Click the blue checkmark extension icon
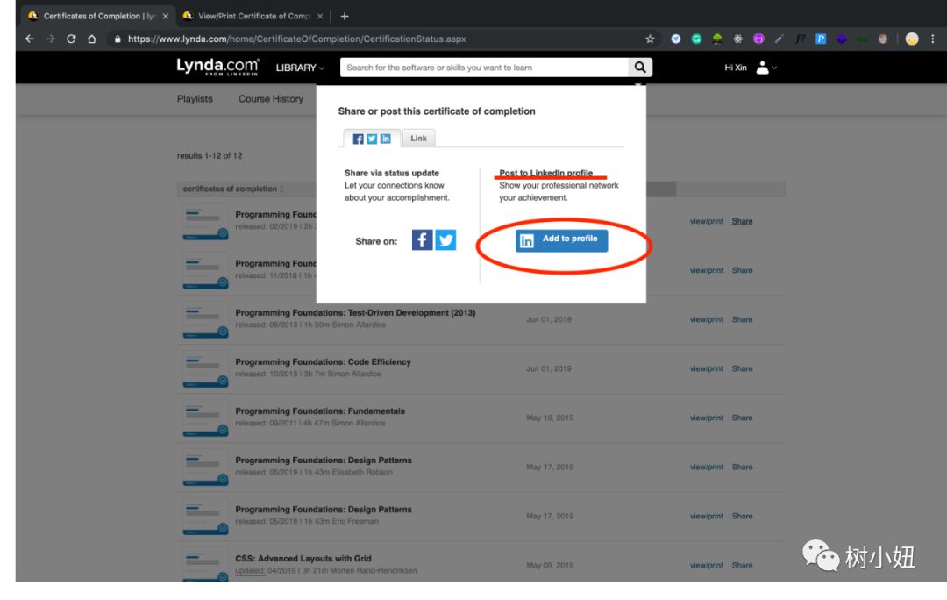This screenshot has height=600, width=947. point(676,39)
